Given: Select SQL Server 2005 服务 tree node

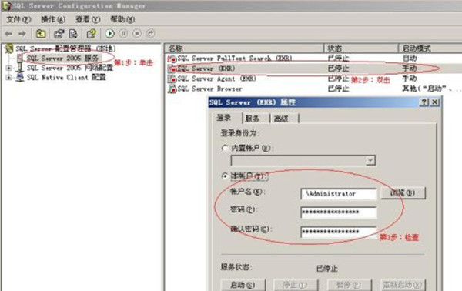Looking at the screenshot, I should point(62,58).
